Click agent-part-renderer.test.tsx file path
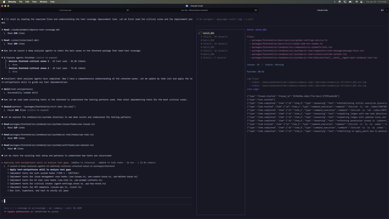Image resolution: width=389 pixels, height=219 pixels. pyautogui.click(x=314, y=57)
